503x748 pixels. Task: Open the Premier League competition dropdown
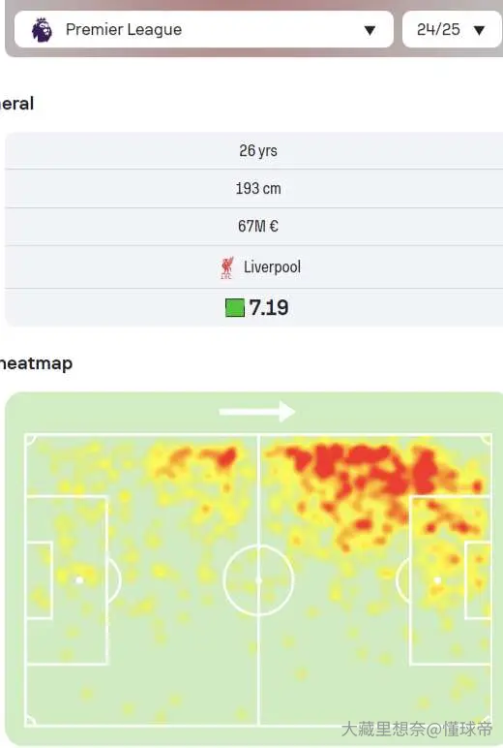204,30
